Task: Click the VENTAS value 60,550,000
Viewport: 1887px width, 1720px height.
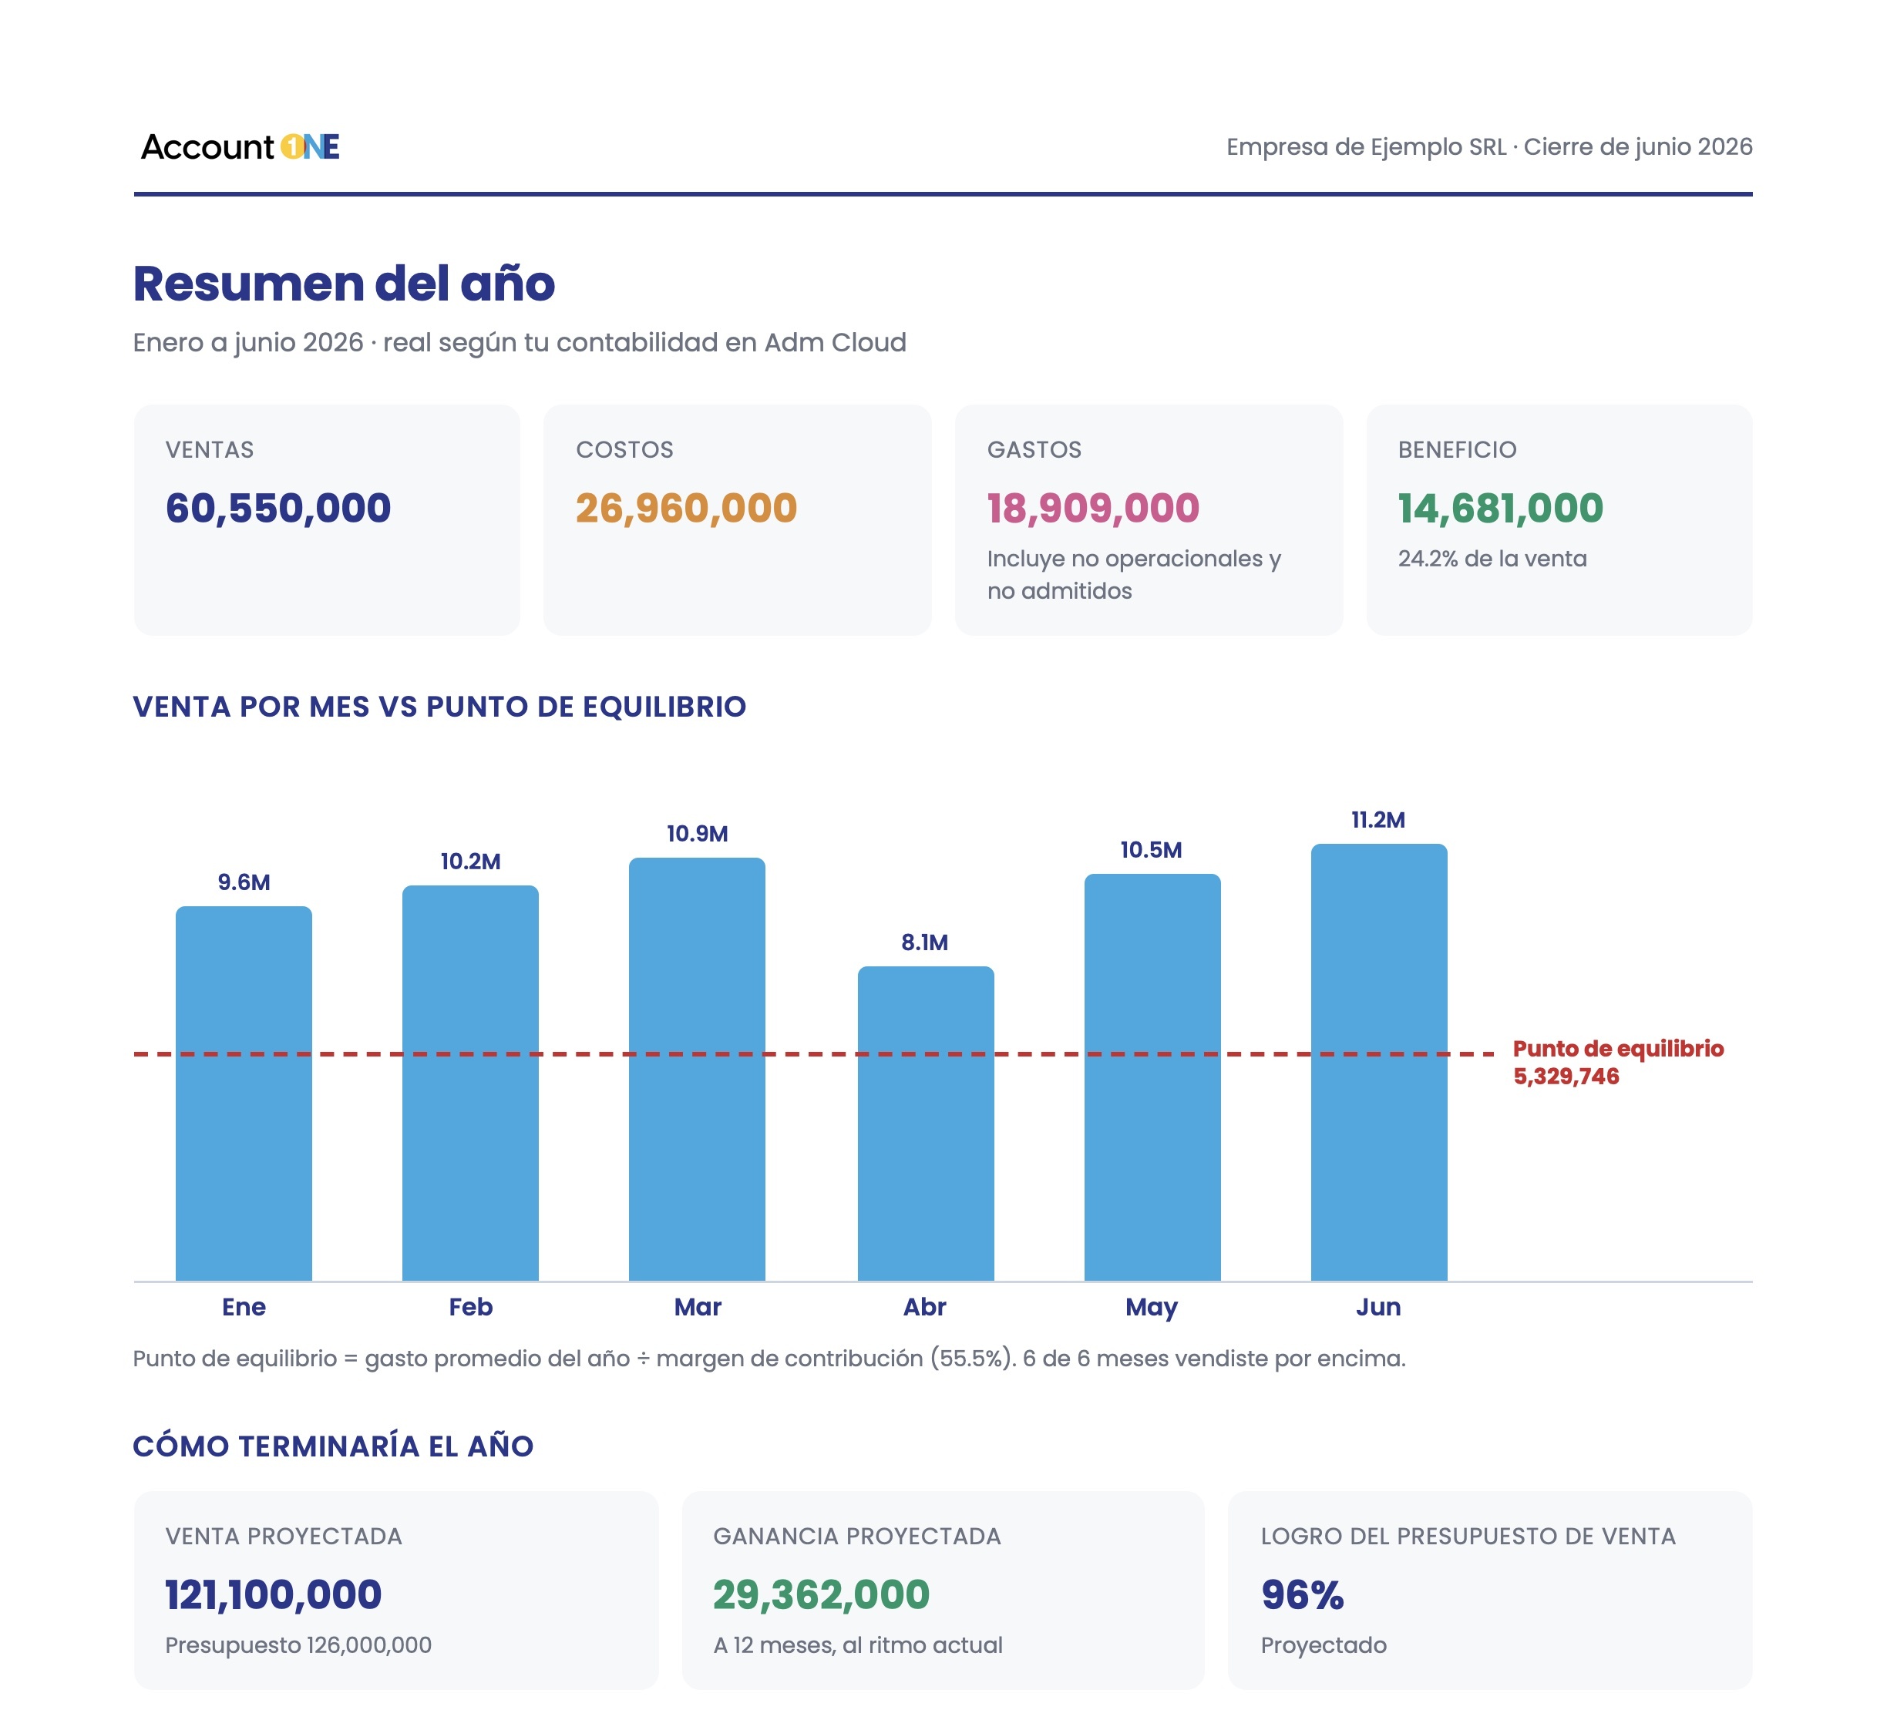Action: pyautogui.click(x=278, y=508)
